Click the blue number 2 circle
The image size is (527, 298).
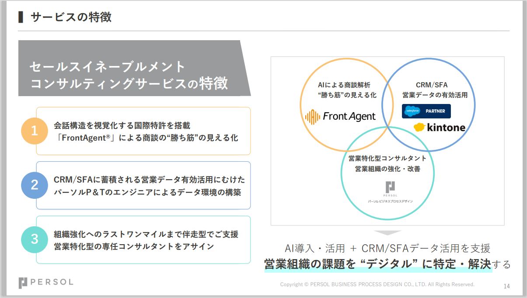tap(35, 185)
